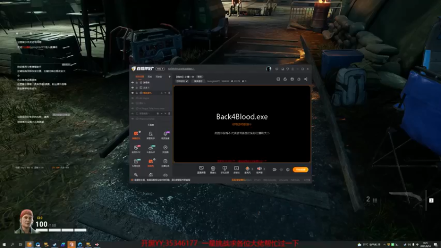Open the tool with purple badge
The height and width of the screenshot is (248, 441).
pyautogui.click(x=165, y=135)
